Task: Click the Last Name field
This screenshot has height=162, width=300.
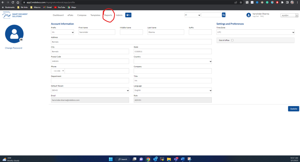Action: [166, 32]
